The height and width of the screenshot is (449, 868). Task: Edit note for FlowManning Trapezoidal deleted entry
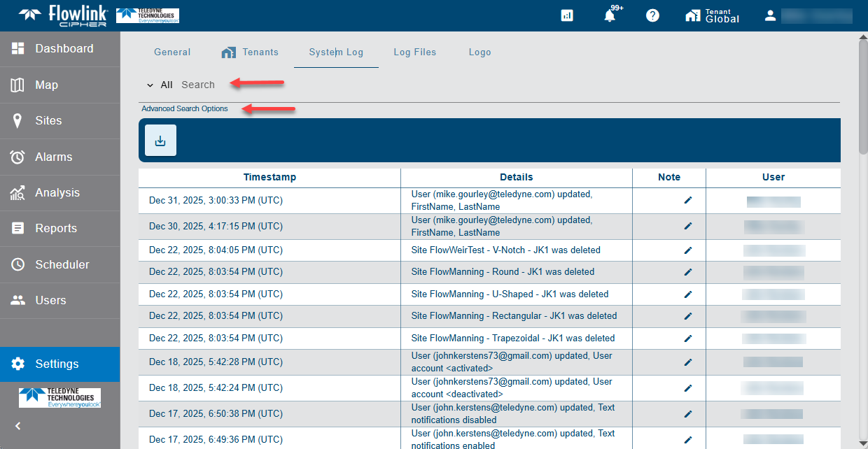click(687, 338)
